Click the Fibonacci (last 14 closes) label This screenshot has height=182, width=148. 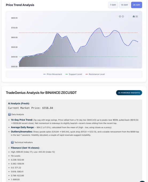click(25, 148)
